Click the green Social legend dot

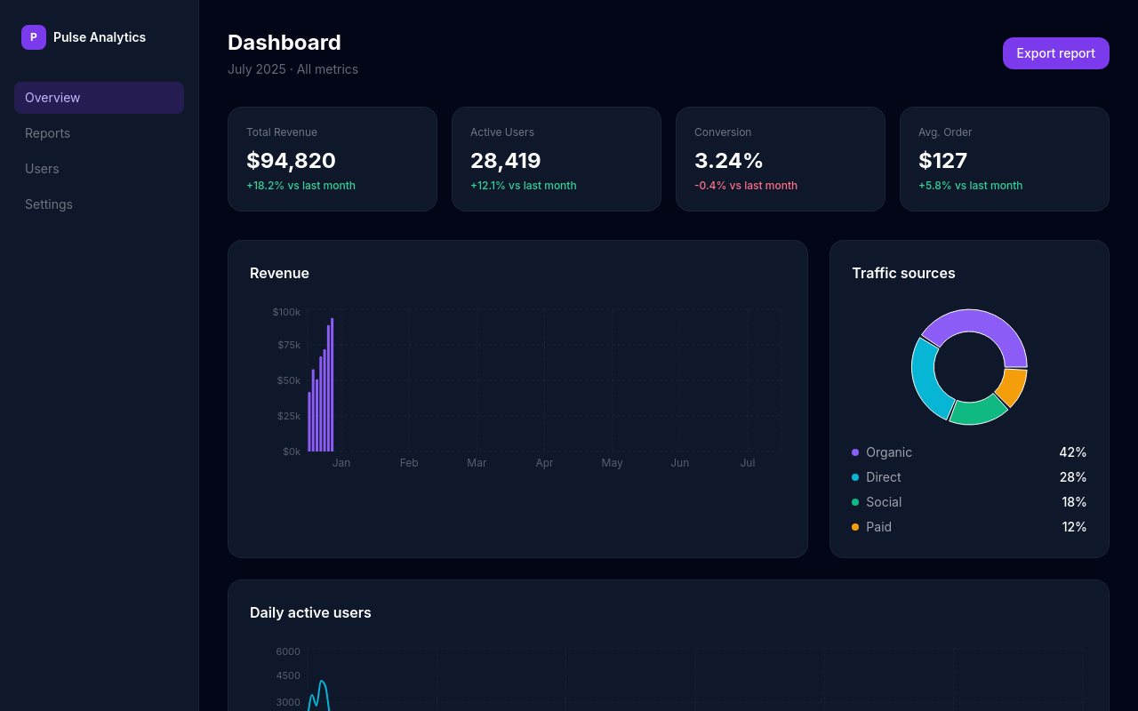point(855,502)
